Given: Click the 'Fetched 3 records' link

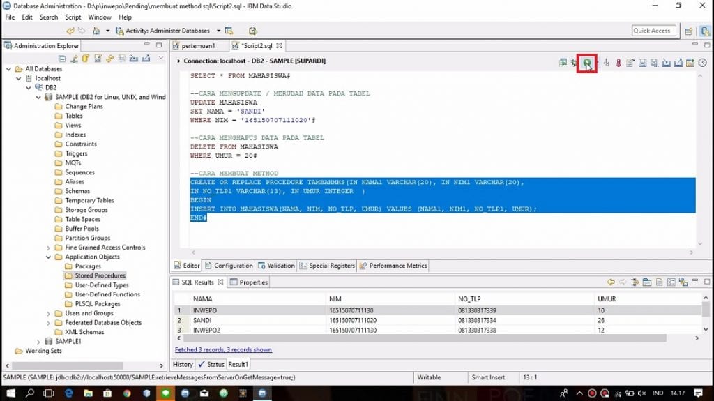Looking at the screenshot, I should (223, 349).
